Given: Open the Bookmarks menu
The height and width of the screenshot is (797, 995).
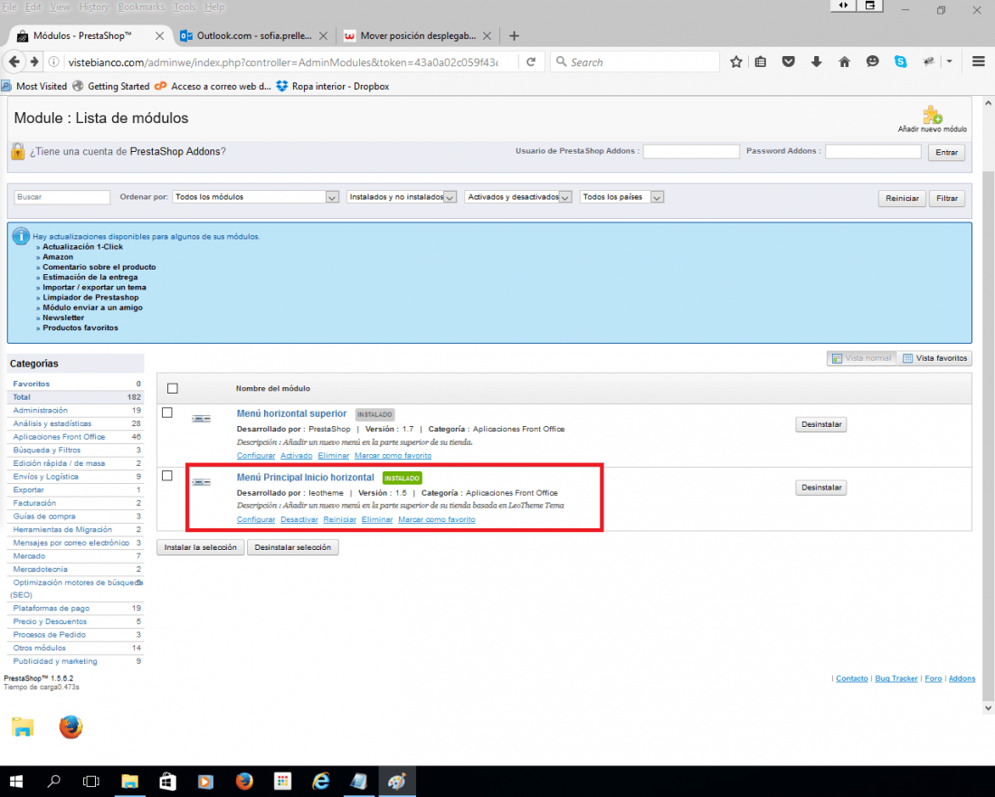Looking at the screenshot, I should tap(141, 7).
